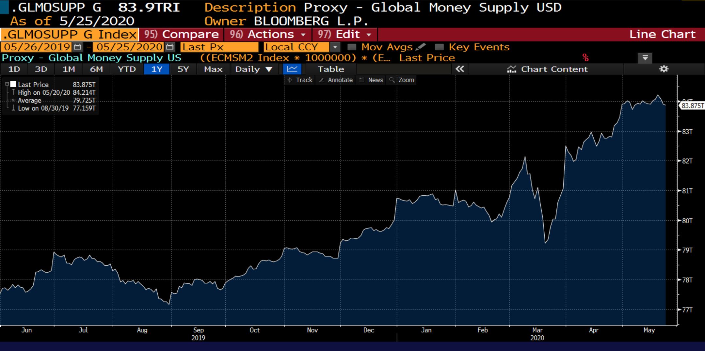Expand the Edit menu
This screenshot has width=705, height=351.
click(x=345, y=34)
